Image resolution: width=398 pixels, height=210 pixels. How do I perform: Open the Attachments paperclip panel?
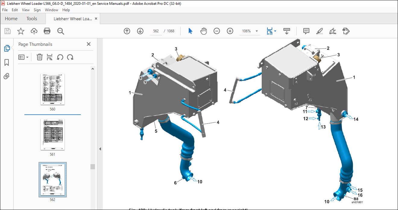[x=7, y=76]
